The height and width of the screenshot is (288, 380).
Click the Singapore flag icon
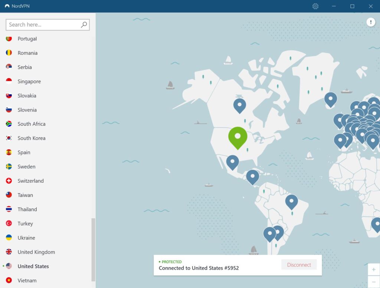click(x=9, y=81)
